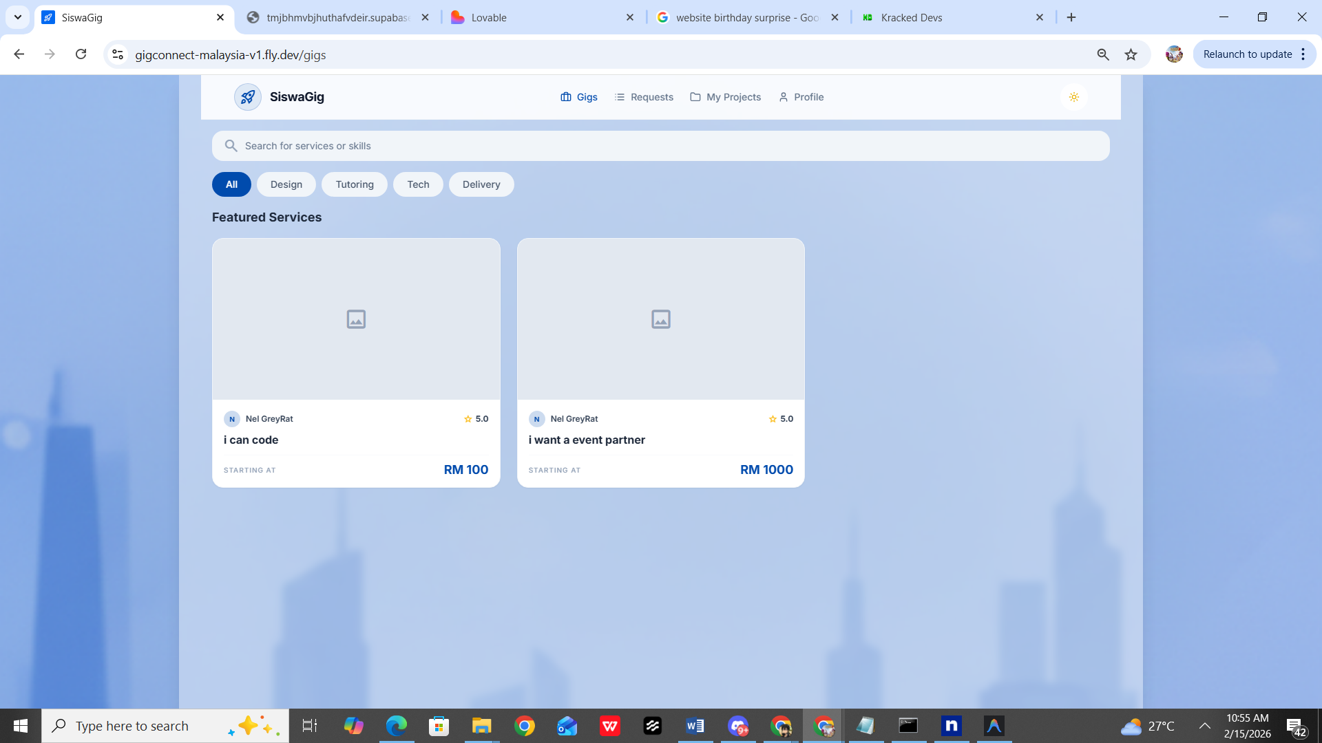View site information icon in address bar
The width and height of the screenshot is (1322, 743).
(x=118, y=54)
